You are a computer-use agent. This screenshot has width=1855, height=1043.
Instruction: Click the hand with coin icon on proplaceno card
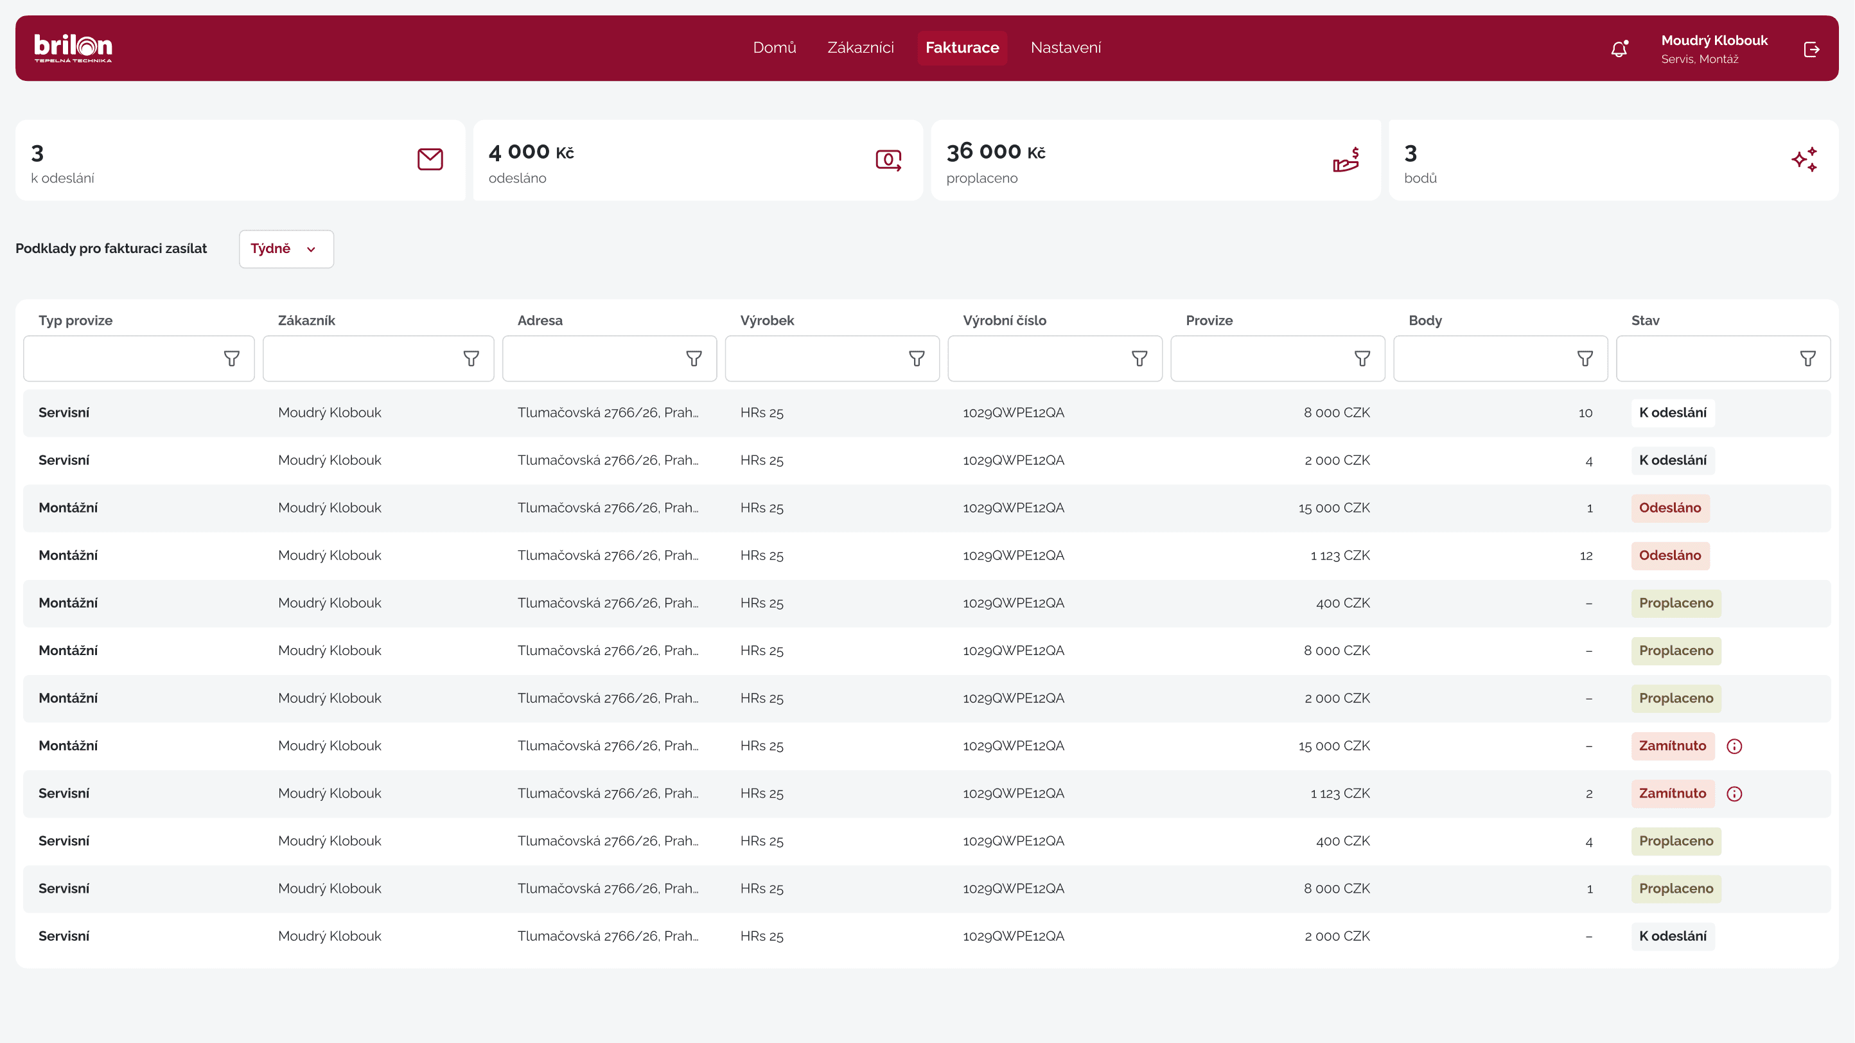[1345, 160]
